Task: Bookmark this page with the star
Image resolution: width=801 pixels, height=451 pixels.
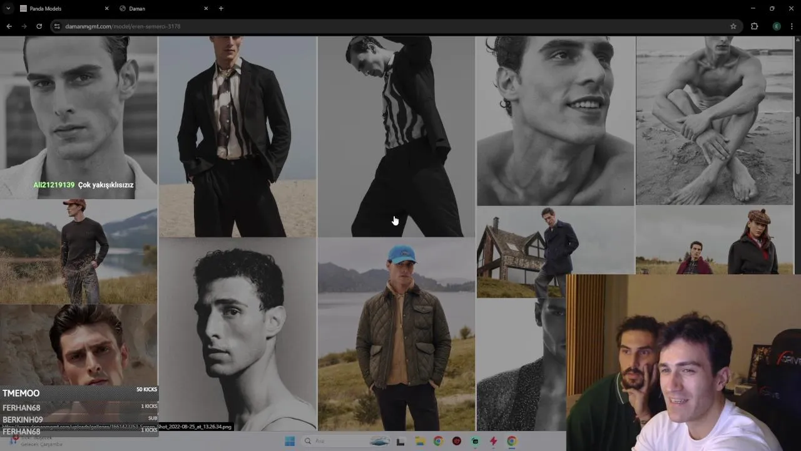Action: [733, 26]
